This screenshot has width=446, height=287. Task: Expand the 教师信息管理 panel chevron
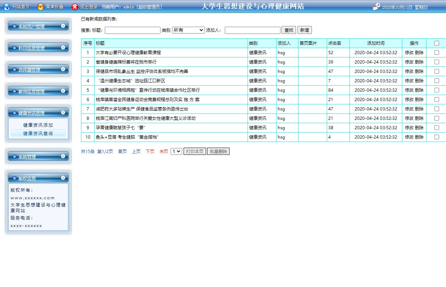pos(63,91)
